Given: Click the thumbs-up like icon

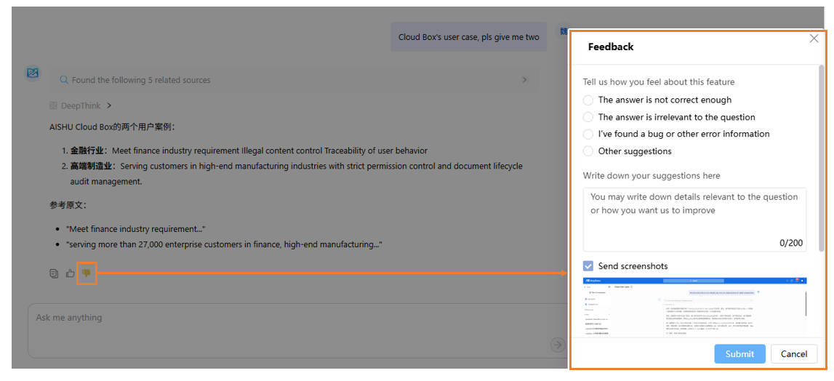Looking at the screenshot, I should (x=71, y=273).
